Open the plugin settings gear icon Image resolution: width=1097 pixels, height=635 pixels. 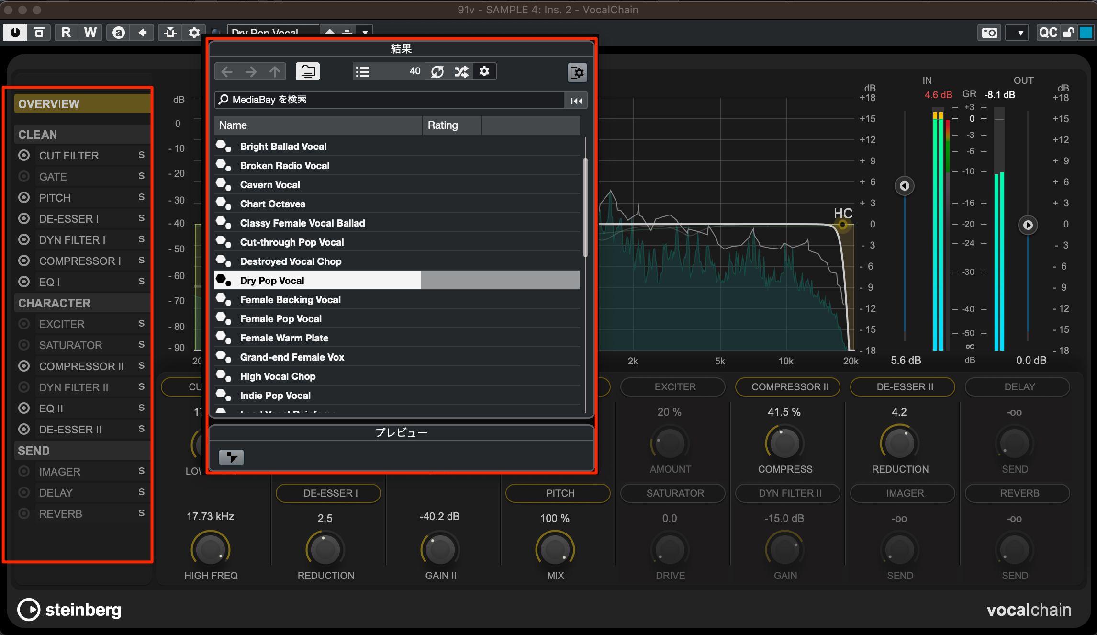[x=194, y=32]
